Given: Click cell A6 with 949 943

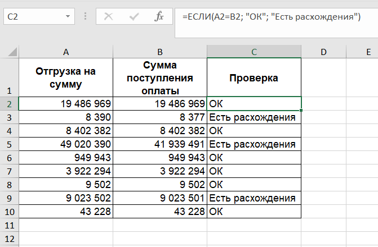Looking at the screenshot, I should 66,158.
